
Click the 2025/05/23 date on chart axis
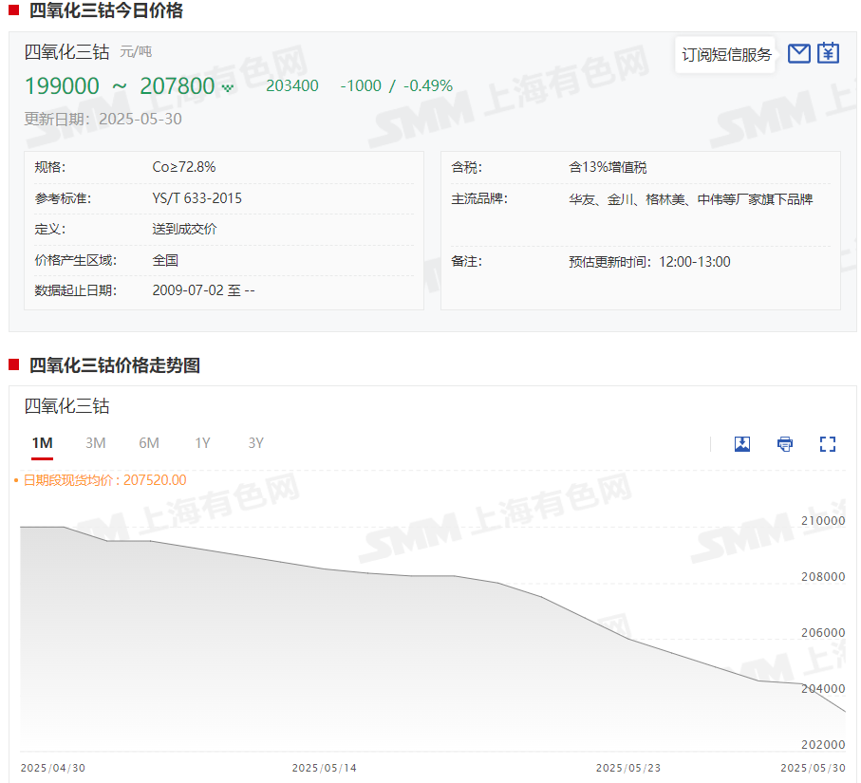click(x=627, y=768)
